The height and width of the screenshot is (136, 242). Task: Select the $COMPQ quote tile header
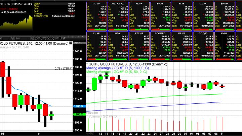click(x=160, y=33)
